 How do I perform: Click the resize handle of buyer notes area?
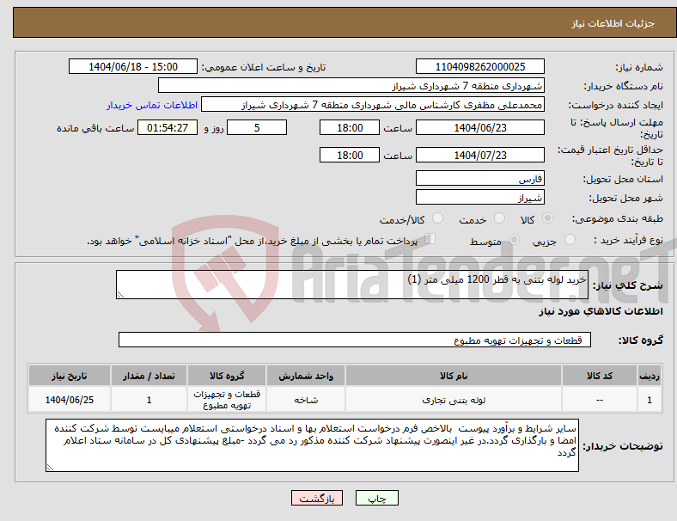click(x=50, y=468)
